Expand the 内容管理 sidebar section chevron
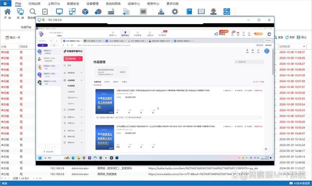The width and height of the screenshot is (312, 186). (82, 80)
